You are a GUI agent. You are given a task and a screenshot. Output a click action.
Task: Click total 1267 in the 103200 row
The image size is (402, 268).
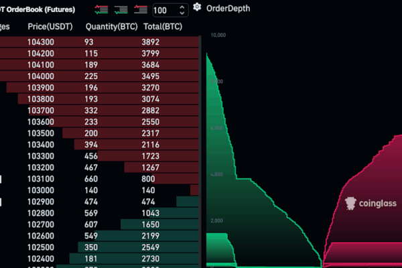tap(151, 167)
